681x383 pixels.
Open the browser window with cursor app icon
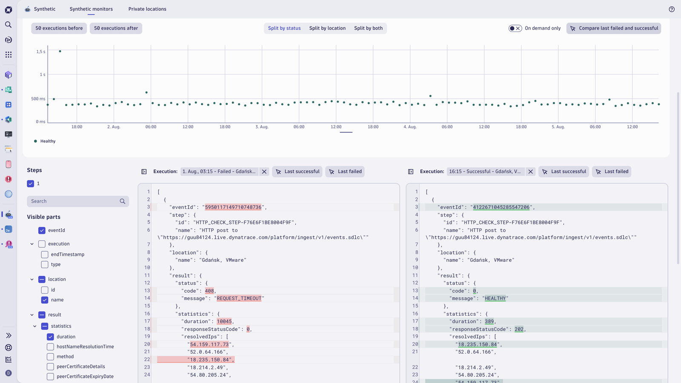click(8, 149)
